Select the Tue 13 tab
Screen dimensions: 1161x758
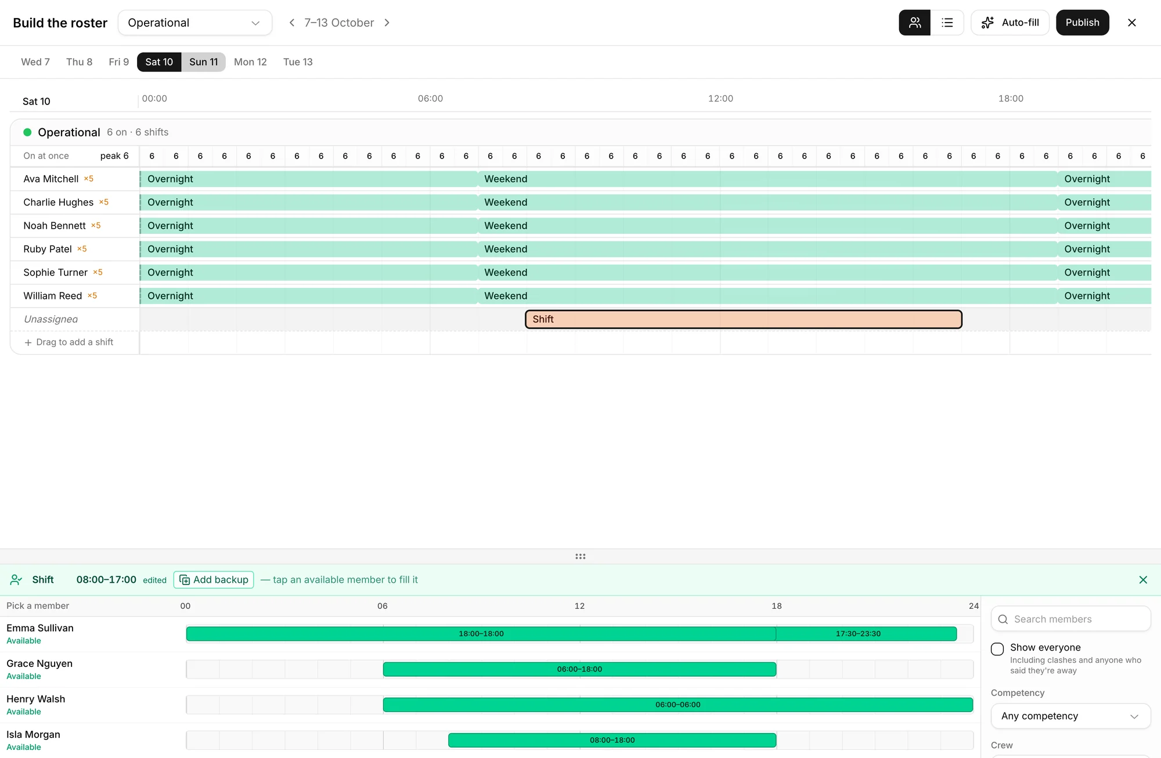coord(298,62)
